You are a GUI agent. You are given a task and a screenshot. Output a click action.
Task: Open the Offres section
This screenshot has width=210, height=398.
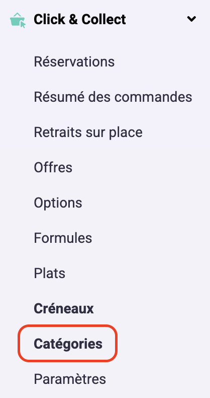53,168
